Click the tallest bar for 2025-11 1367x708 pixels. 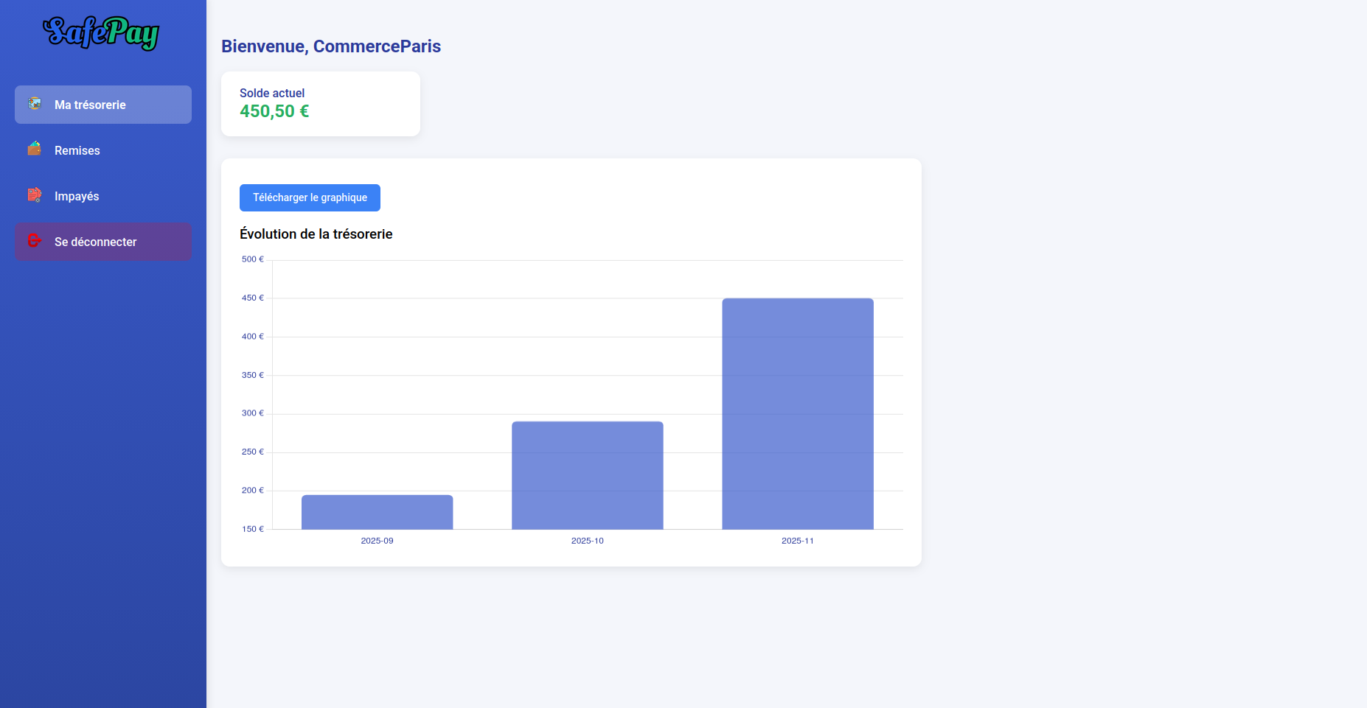click(797, 413)
